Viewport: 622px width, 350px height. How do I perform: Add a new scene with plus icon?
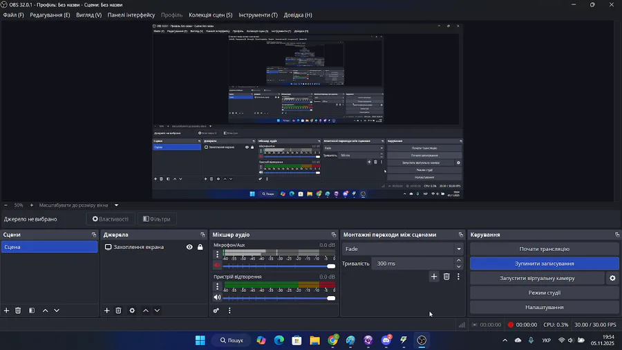6,311
